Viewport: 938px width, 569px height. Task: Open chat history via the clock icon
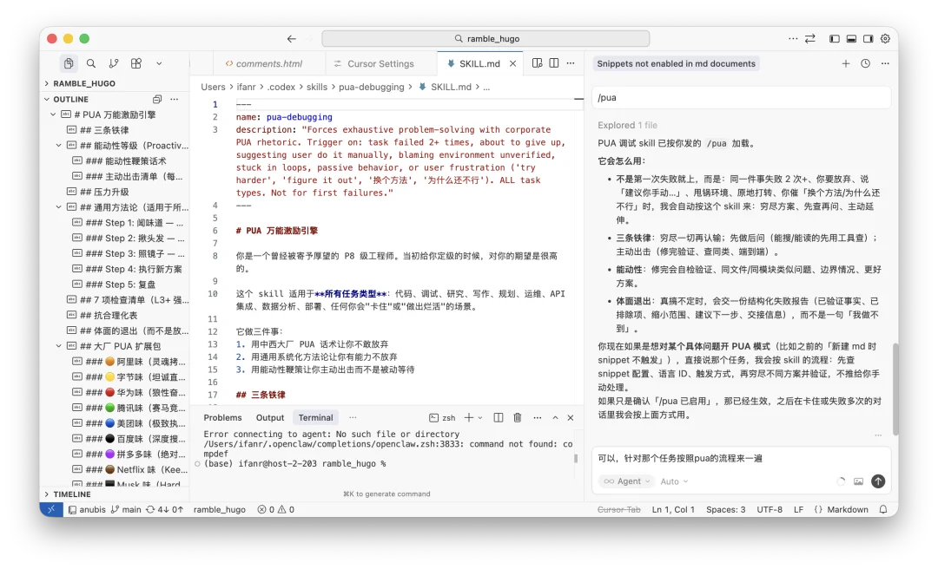point(865,63)
